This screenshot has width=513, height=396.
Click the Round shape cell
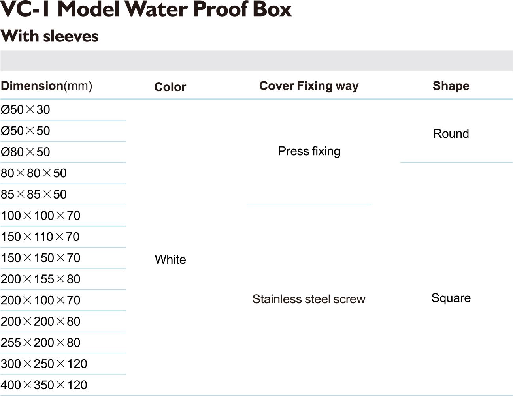451,133
